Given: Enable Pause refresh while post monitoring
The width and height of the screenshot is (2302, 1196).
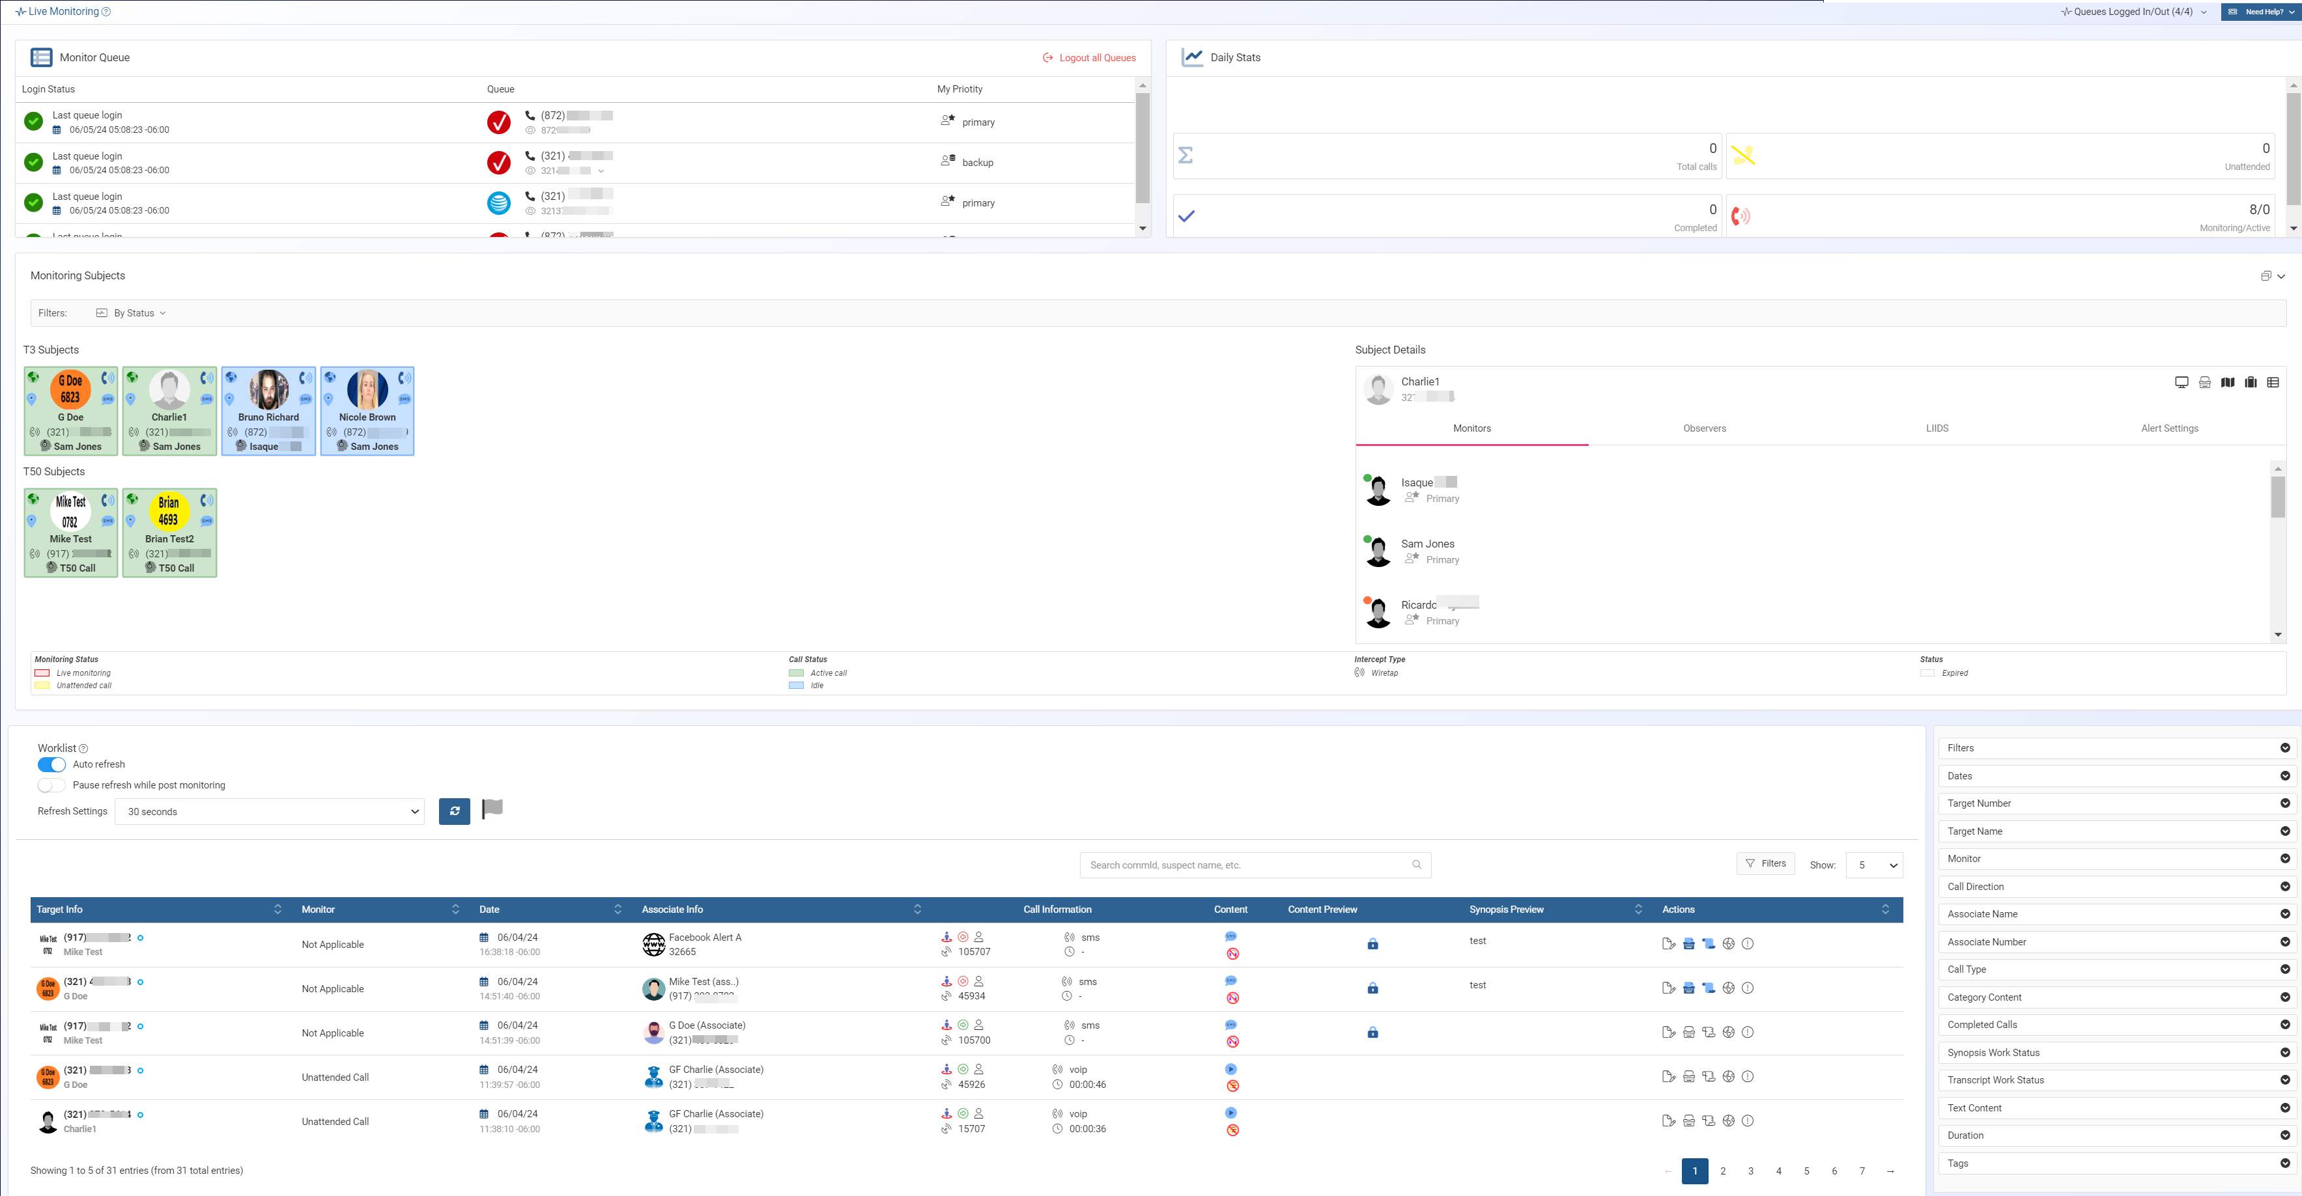Looking at the screenshot, I should pos(52,785).
